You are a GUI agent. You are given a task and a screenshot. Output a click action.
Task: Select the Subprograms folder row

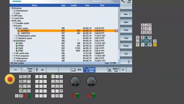coord(66,58)
